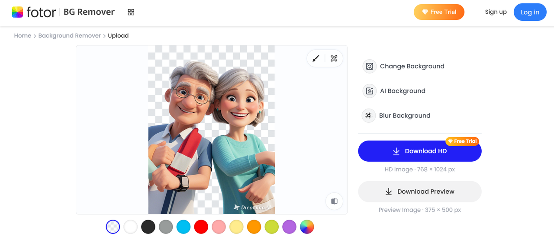Click the AI Background icon
554x240 pixels.
(x=369, y=91)
